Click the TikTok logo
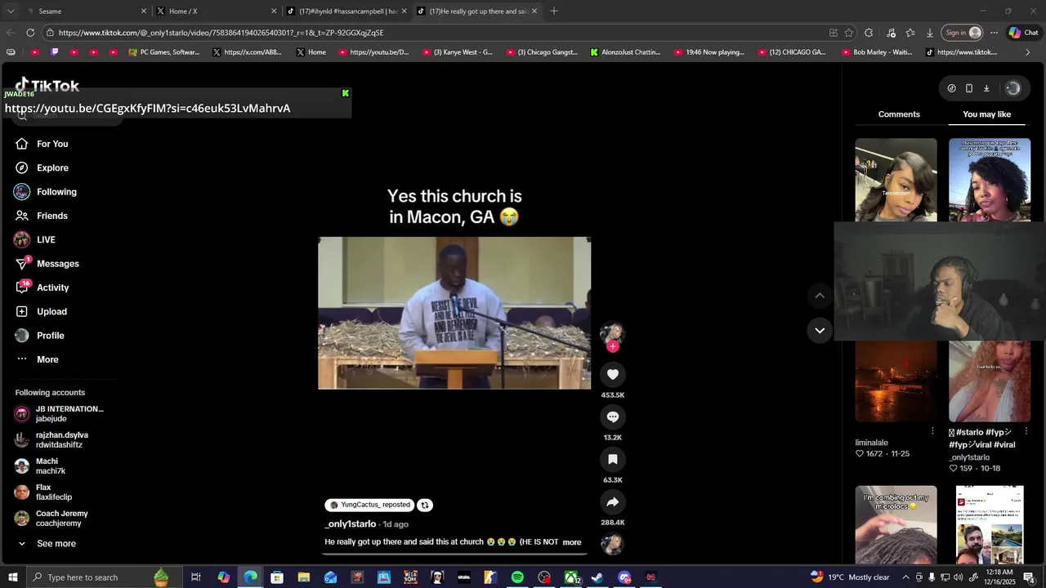The image size is (1046, 588). [x=47, y=85]
